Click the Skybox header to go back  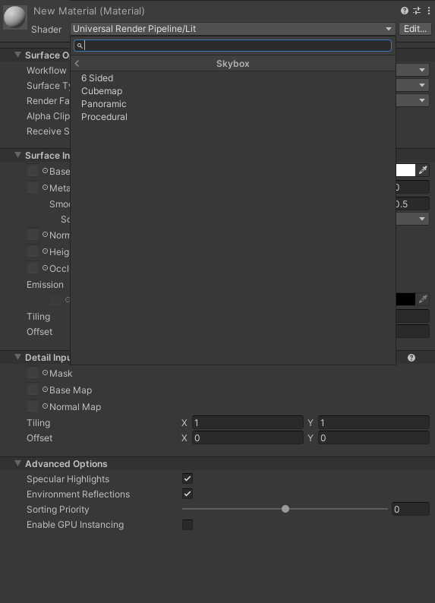[x=233, y=64]
